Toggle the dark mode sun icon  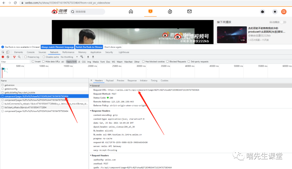click(x=275, y=12)
